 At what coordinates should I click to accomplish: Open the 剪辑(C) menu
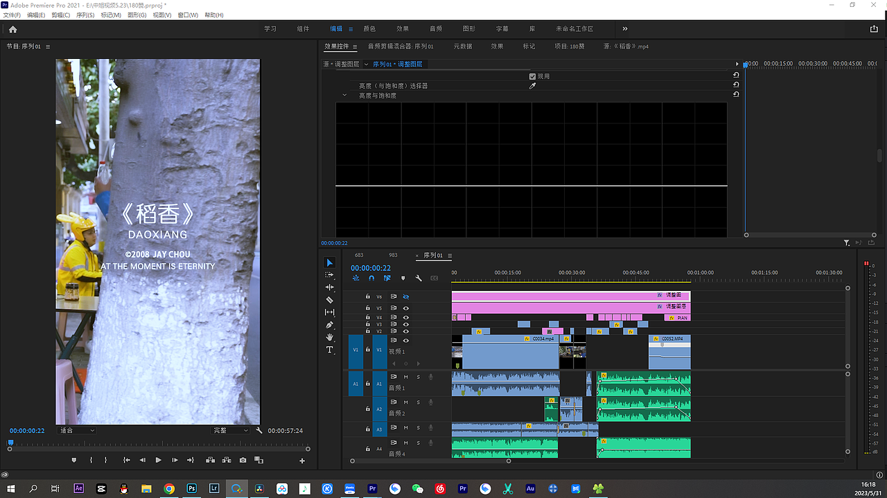pyautogui.click(x=60, y=15)
